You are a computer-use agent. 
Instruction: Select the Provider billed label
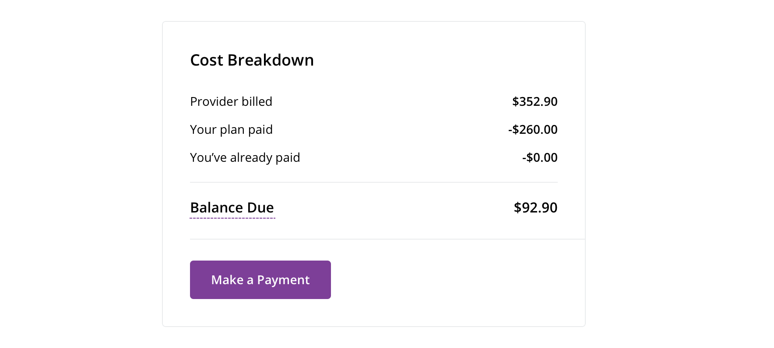tap(231, 101)
